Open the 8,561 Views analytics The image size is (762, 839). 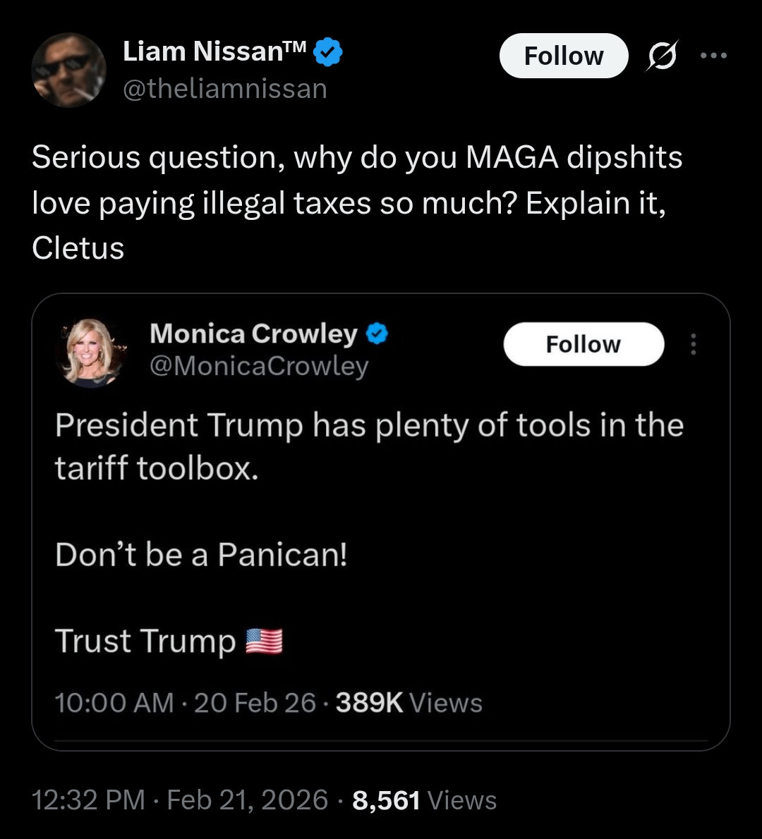tap(424, 800)
